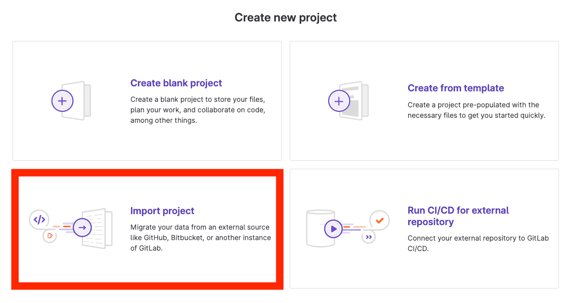Click the database cylinder illustration
Screen dimensions: 575x303
click(320, 228)
